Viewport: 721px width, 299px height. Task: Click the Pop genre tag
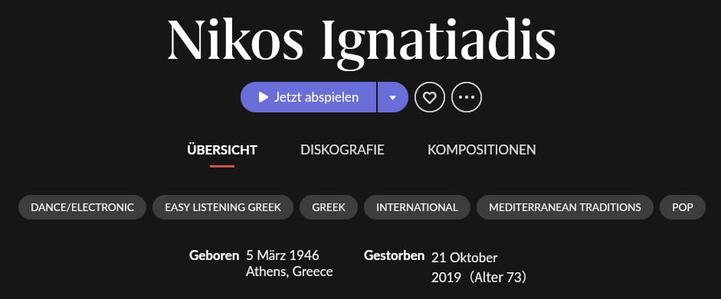pos(683,207)
